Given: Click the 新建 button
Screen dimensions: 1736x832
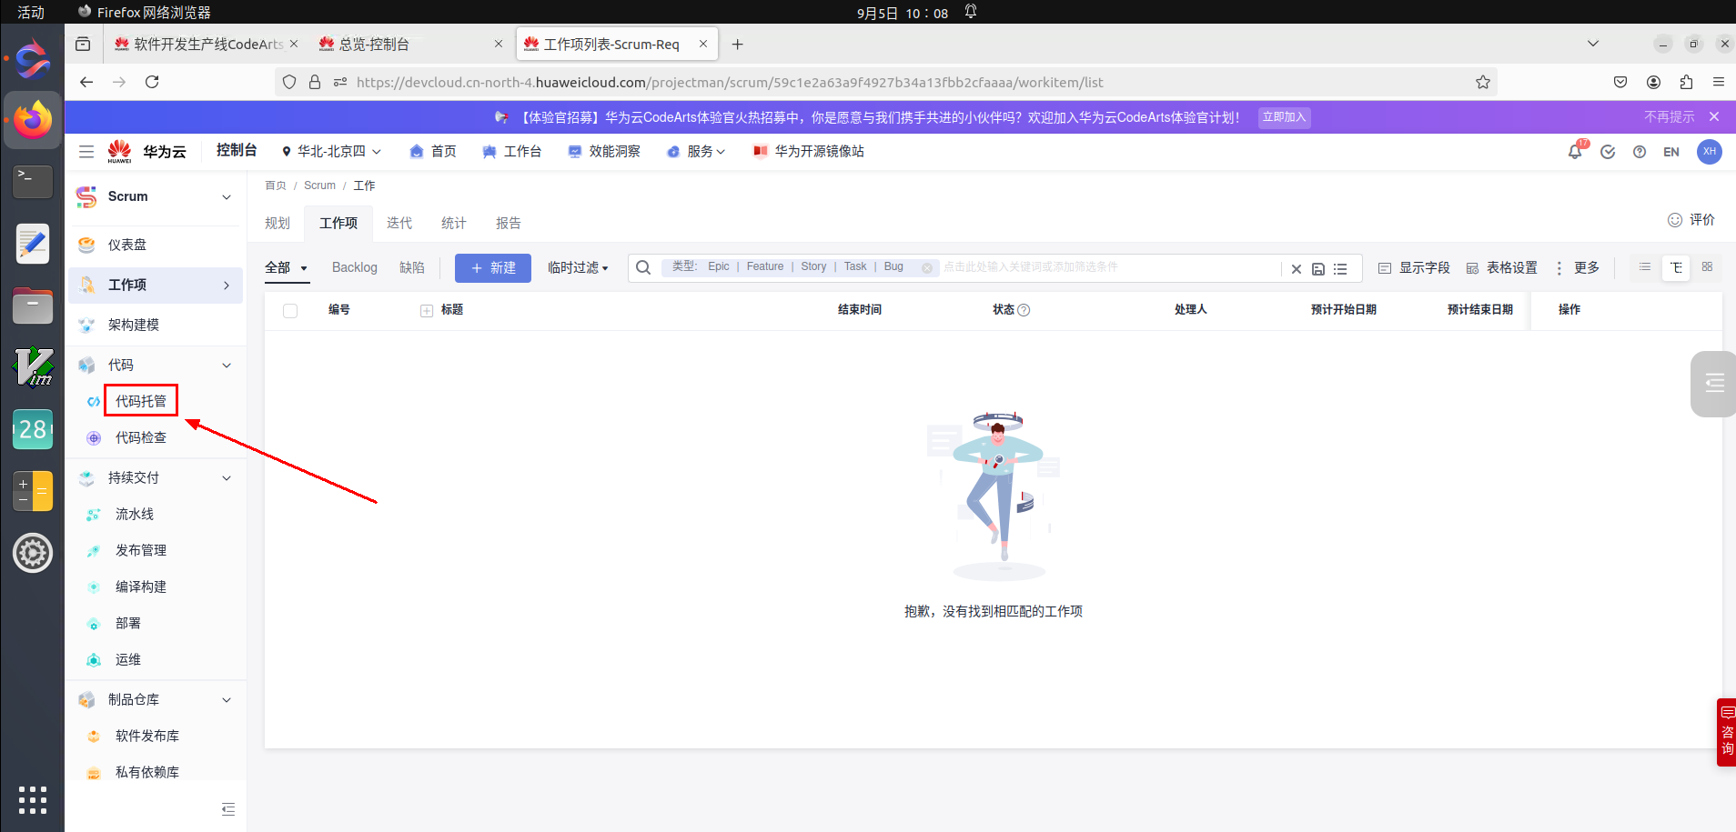Looking at the screenshot, I should [493, 268].
